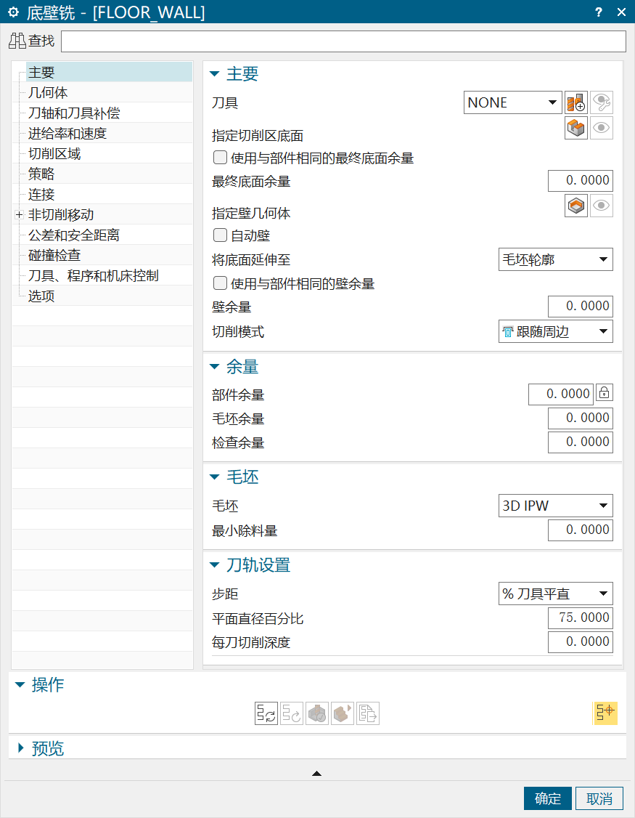Click the 平面直径百分比 input field
The width and height of the screenshot is (635, 818).
pos(579,618)
